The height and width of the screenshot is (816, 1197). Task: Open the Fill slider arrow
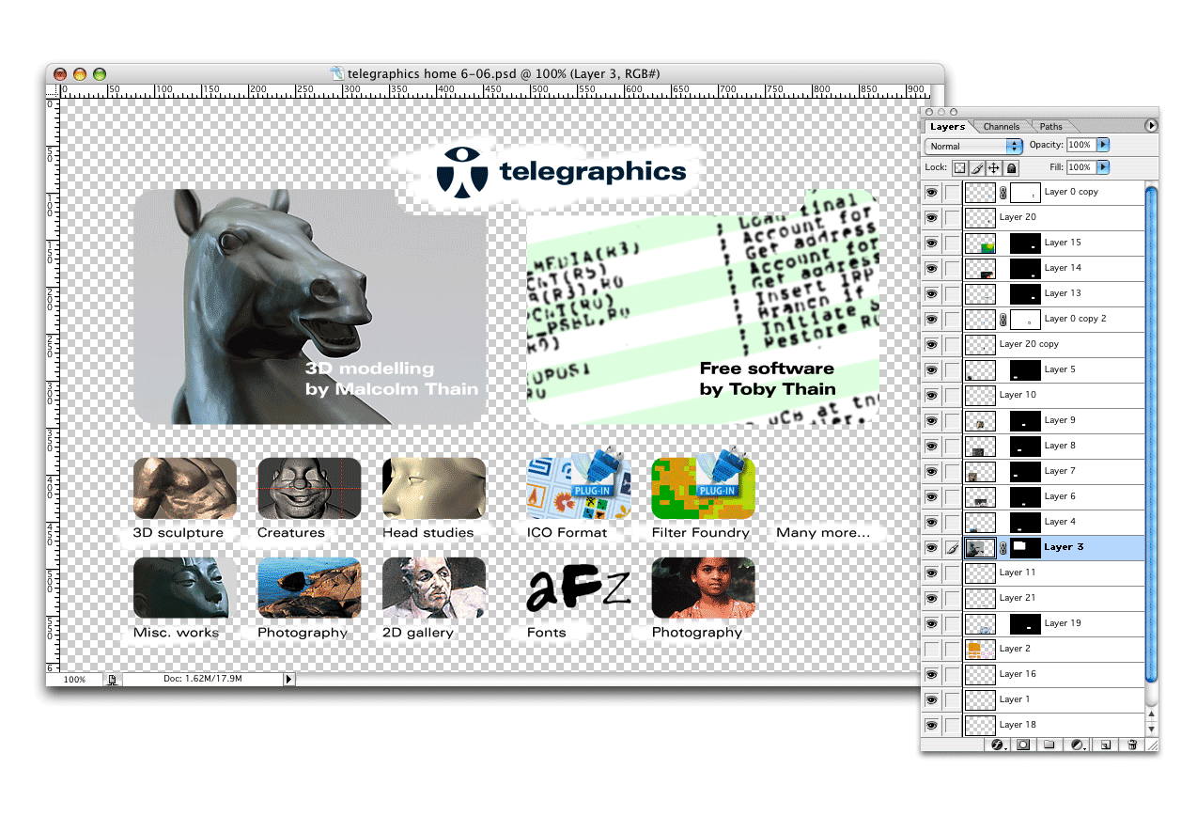[1104, 167]
